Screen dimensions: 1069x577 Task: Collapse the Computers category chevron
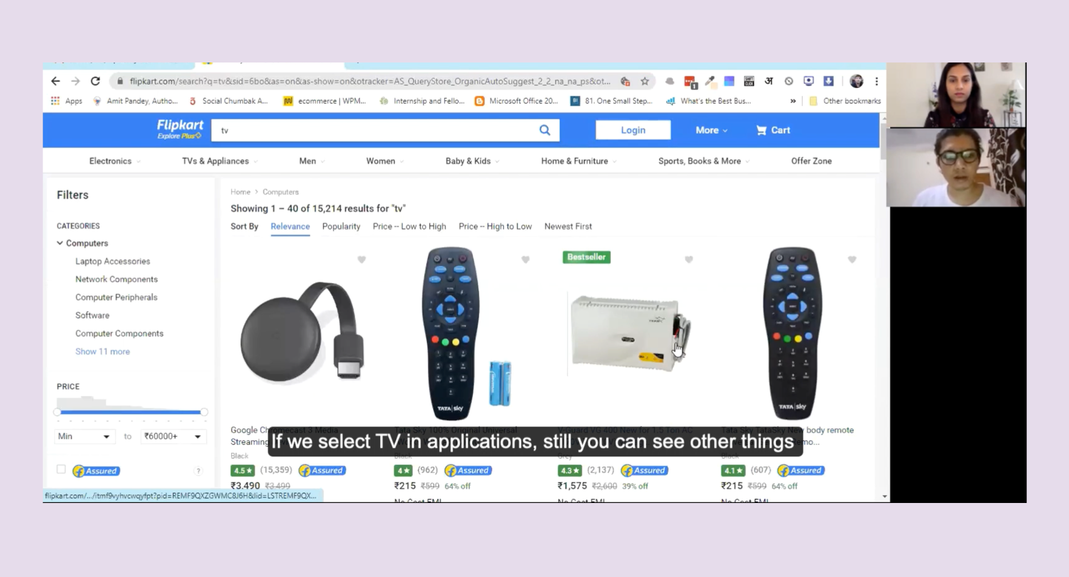pyautogui.click(x=60, y=243)
